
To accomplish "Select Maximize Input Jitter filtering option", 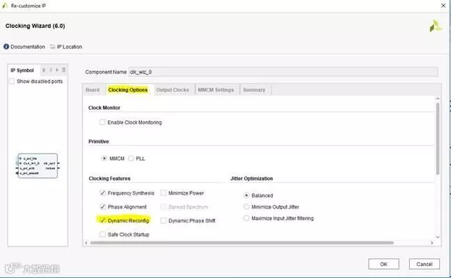I will tap(246, 218).
